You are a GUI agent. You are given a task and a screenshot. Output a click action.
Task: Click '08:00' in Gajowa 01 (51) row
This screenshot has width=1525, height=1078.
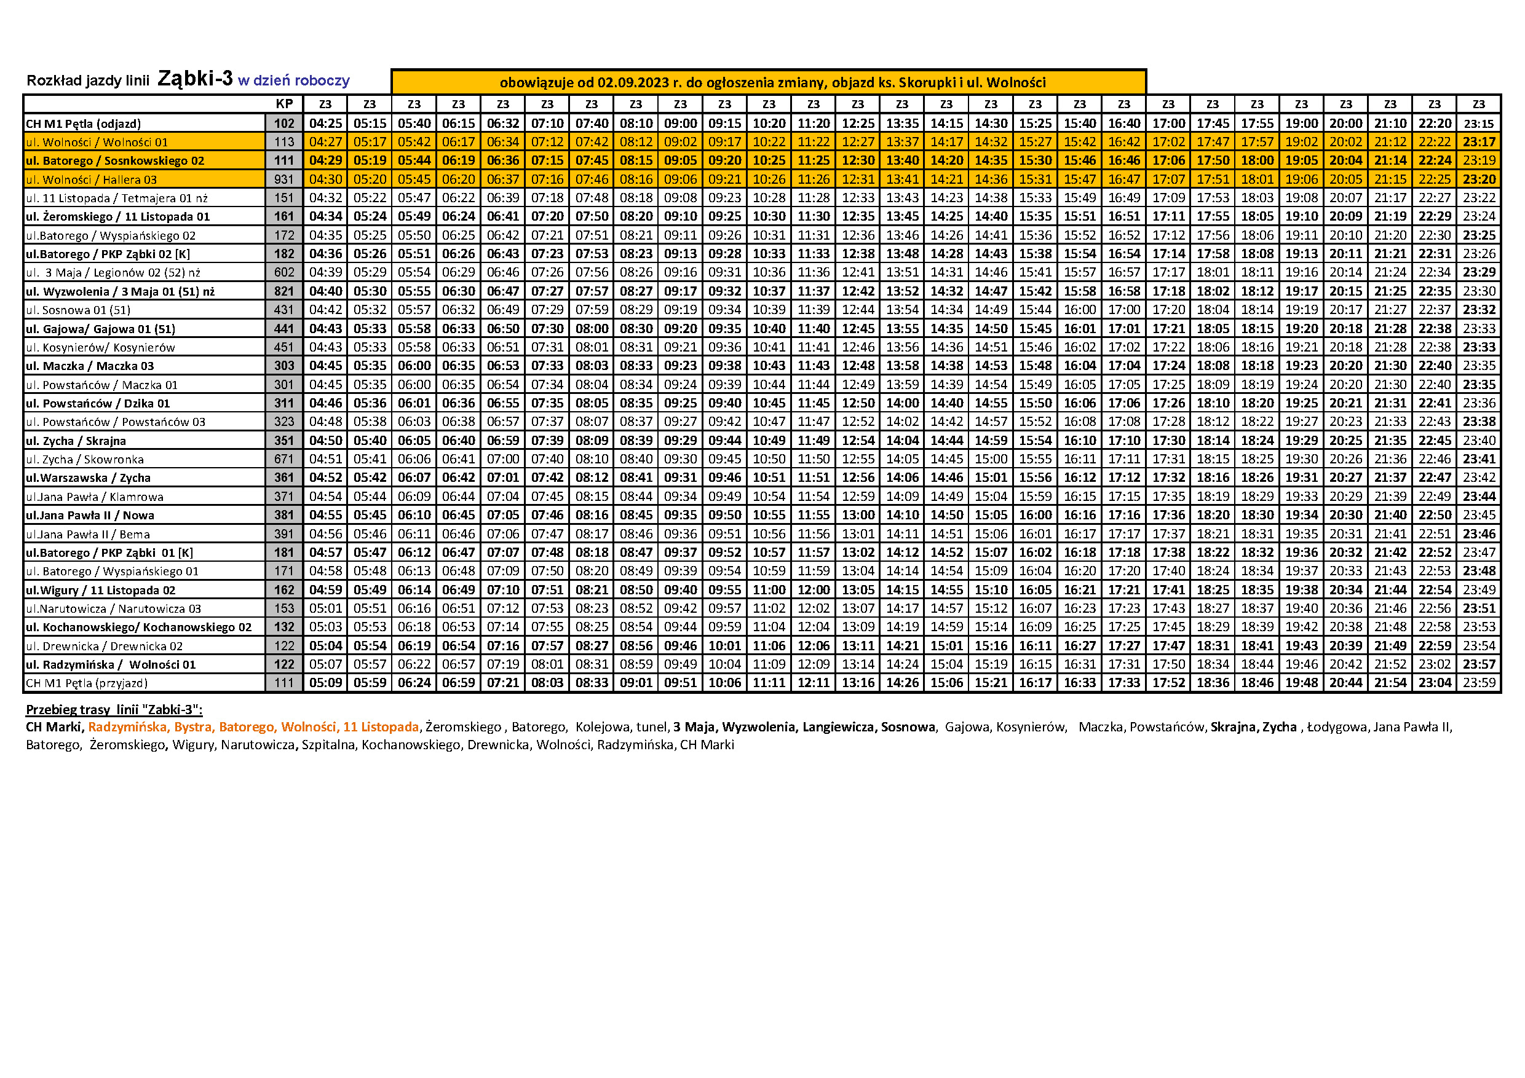(x=591, y=329)
